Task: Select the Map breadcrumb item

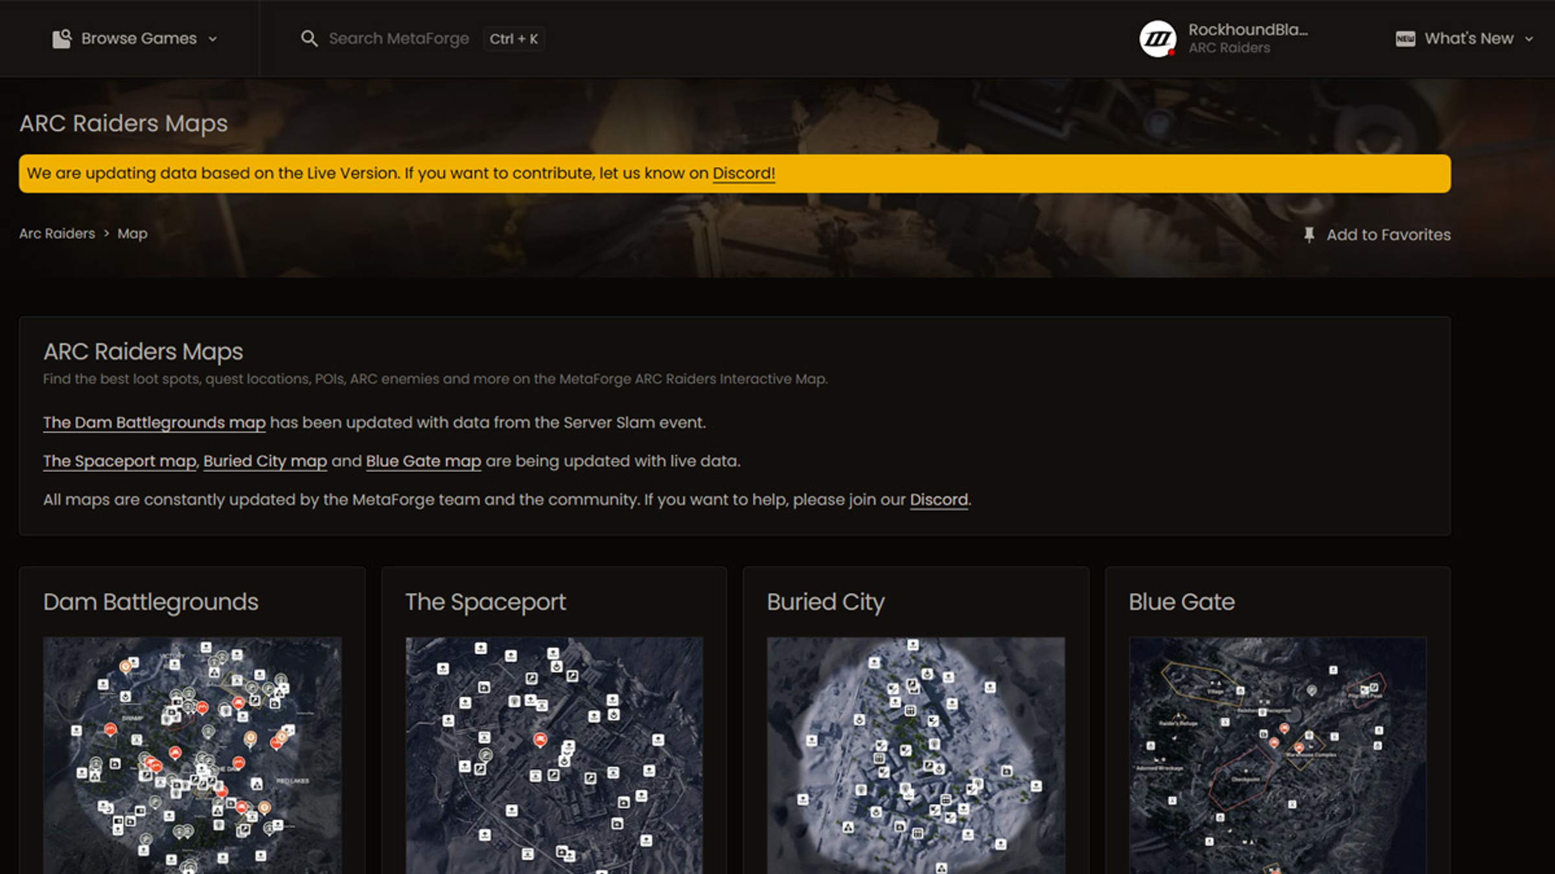Action: click(132, 234)
